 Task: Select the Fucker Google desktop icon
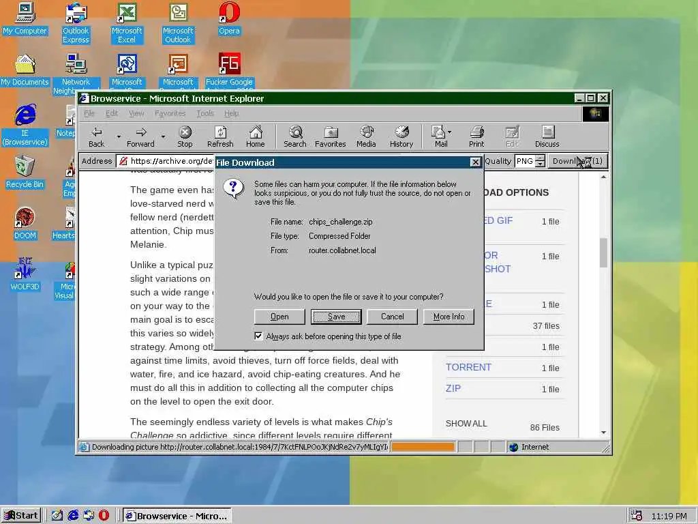(229, 71)
